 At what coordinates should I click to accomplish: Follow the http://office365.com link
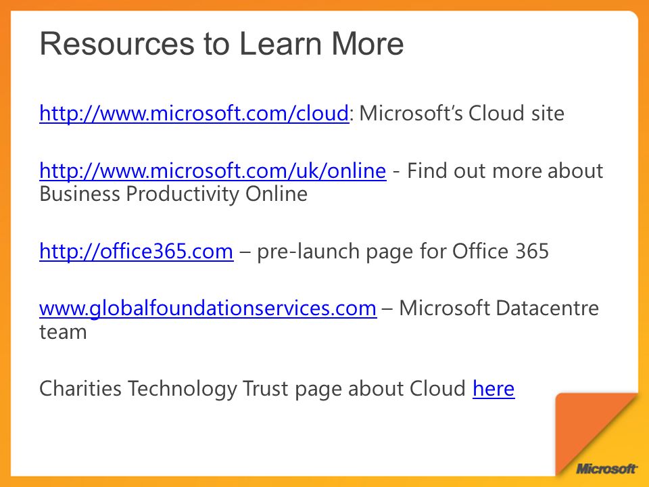pos(136,251)
